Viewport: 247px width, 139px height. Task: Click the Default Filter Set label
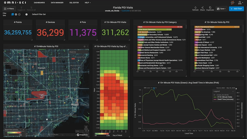(39, 14)
